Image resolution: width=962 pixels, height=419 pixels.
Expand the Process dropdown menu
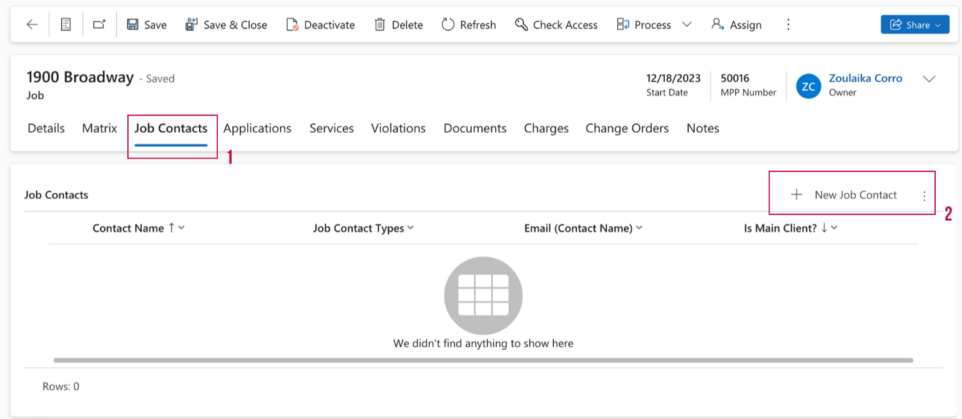coord(687,25)
